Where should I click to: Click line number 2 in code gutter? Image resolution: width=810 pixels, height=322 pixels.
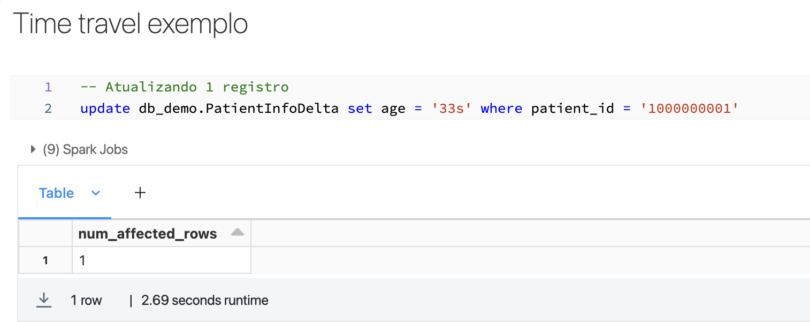(48, 109)
